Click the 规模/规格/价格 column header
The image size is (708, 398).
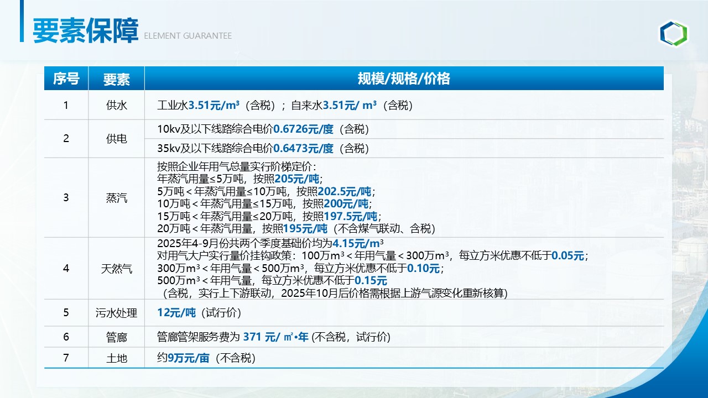404,78
